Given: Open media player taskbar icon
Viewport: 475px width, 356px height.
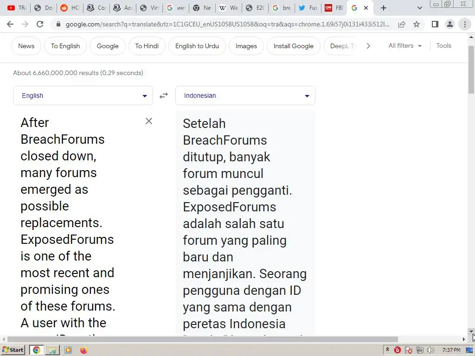Looking at the screenshot, I should [x=68, y=350].
